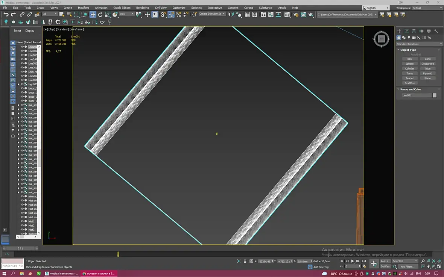The image size is (444, 277).
Task: Toggle visibility of the Mist1 object
Action: [x=22, y=221]
